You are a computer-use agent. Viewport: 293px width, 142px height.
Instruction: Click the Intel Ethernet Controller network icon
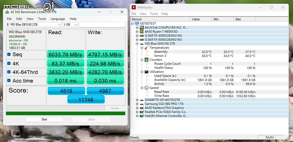(x=142, y=116)
